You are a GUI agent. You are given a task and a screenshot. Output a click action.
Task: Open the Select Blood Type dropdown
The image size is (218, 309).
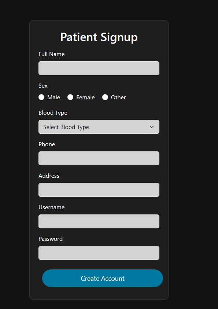pyautogui.click(x=99, y=127)
